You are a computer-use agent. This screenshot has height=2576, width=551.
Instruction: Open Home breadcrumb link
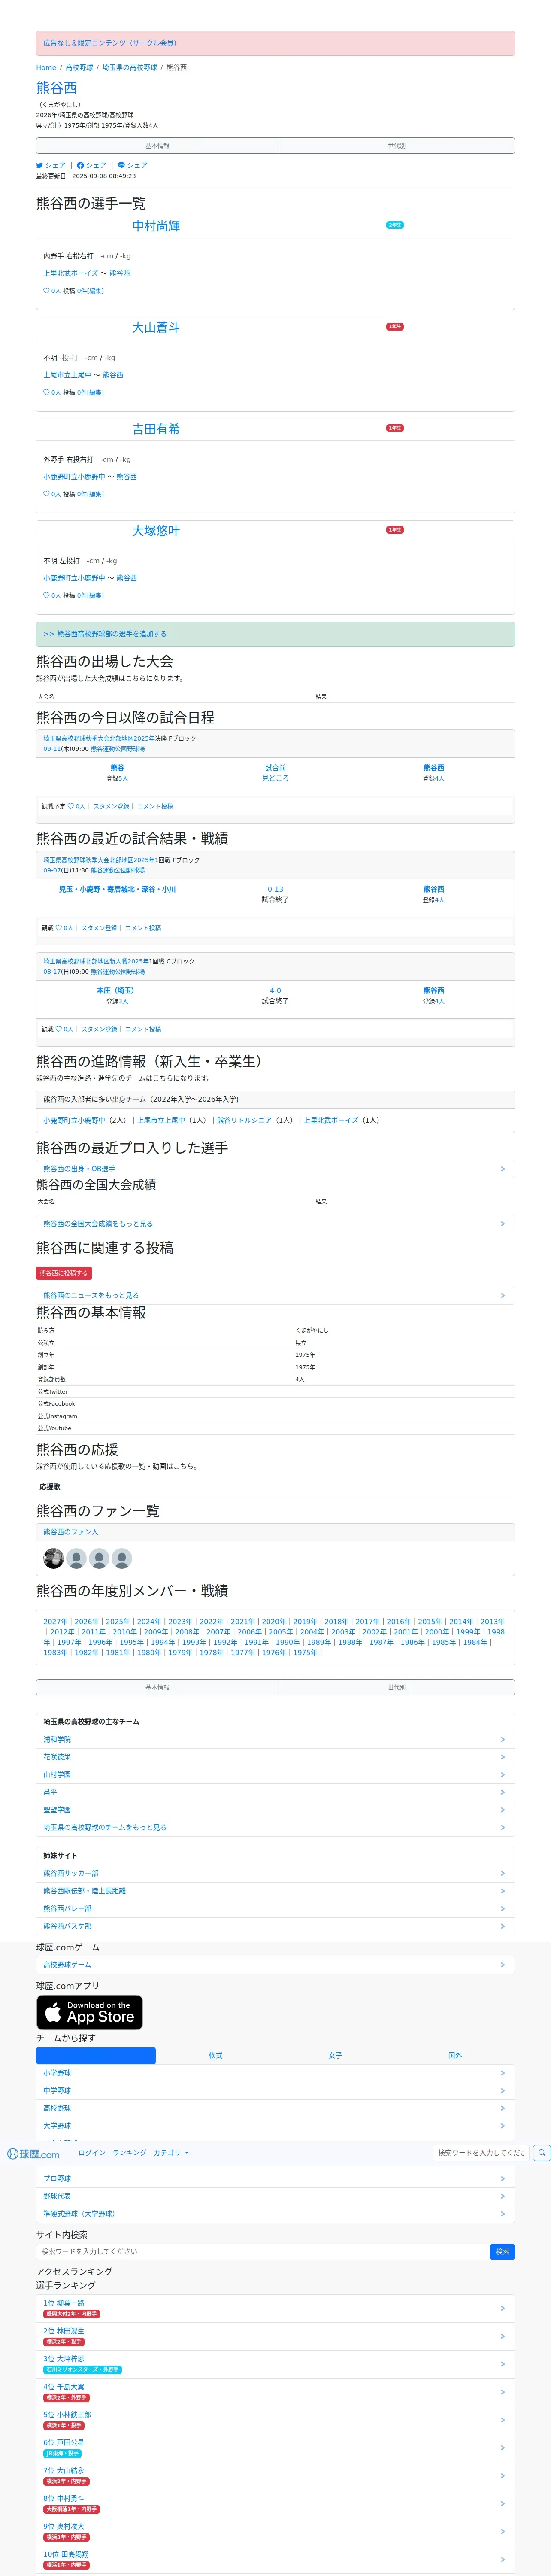pos(46,68)
